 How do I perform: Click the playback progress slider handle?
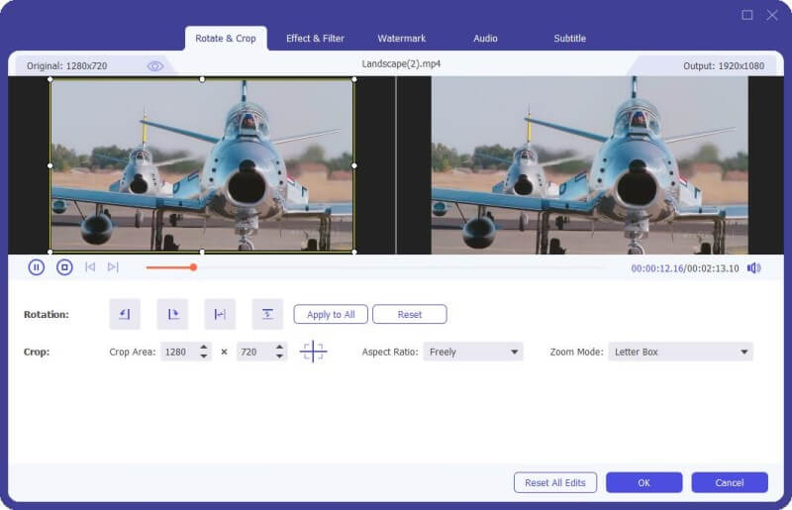(193, 267)
